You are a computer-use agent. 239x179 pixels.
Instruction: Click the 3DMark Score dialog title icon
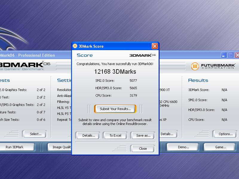click(75, 46)
